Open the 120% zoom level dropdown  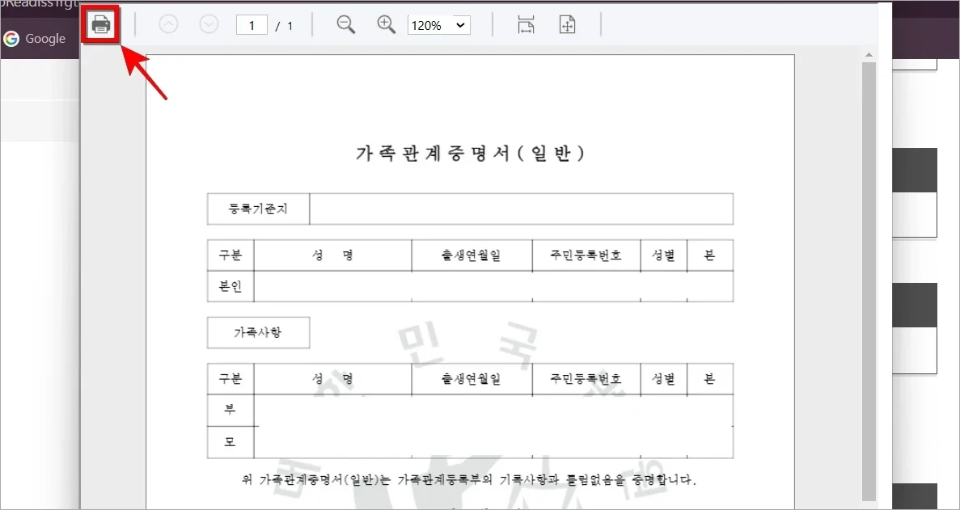tap(438, 25)
